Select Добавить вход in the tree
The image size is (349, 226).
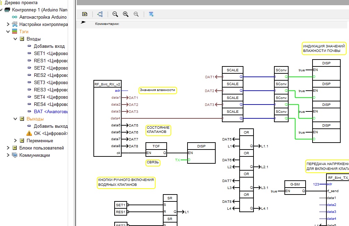click(49, 46)
